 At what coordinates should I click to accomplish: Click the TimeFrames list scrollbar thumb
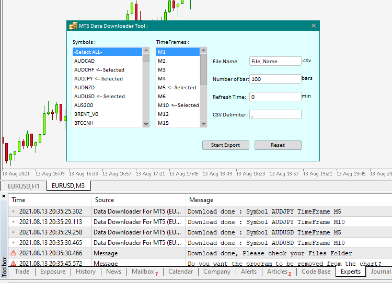[203, 69]
